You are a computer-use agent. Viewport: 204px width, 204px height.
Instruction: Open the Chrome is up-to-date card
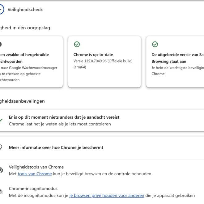pyautogui.click(x=104, y=62)
